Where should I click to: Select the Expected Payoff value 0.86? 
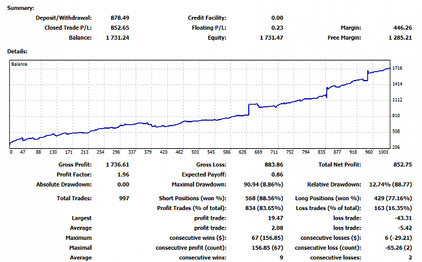tap(277, 175)
